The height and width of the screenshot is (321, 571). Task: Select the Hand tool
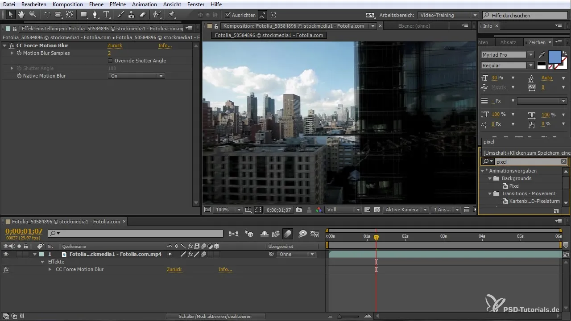pyautogui.click(x=22, y=15)
